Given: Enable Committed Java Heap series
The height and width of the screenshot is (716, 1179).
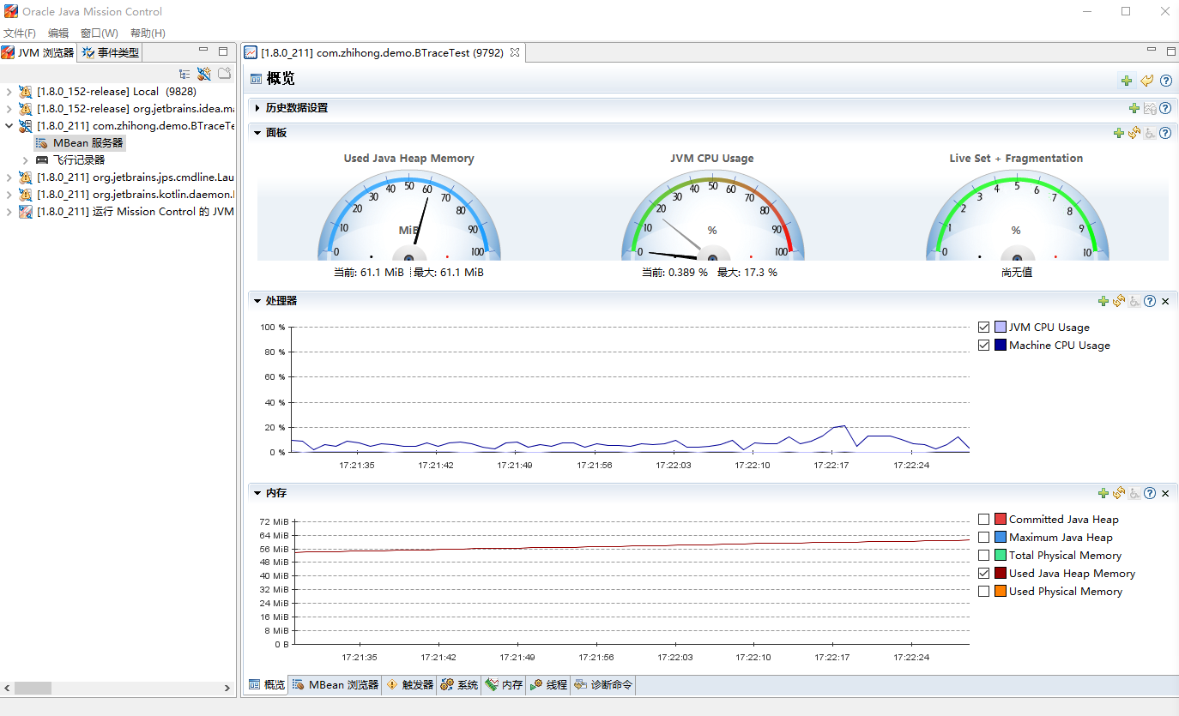Looking at the screenshot, I should point(984,519).
